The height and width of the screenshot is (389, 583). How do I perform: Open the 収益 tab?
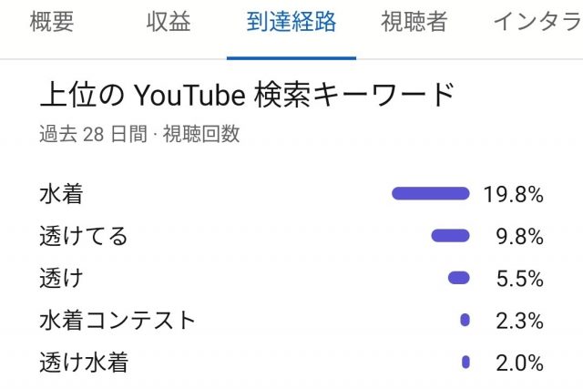pos(169,24)
